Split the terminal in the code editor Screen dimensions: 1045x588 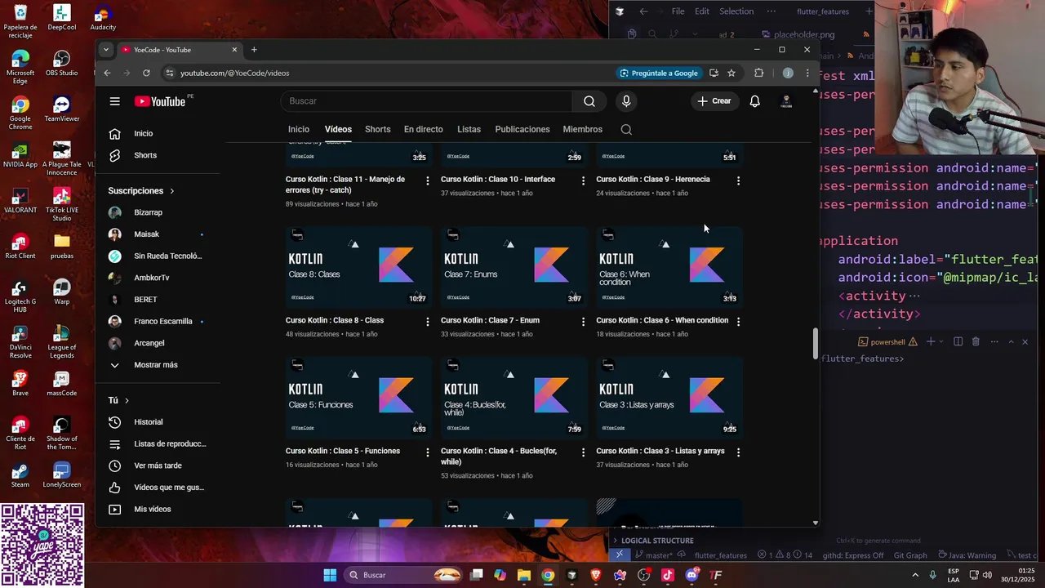point(958,341)
